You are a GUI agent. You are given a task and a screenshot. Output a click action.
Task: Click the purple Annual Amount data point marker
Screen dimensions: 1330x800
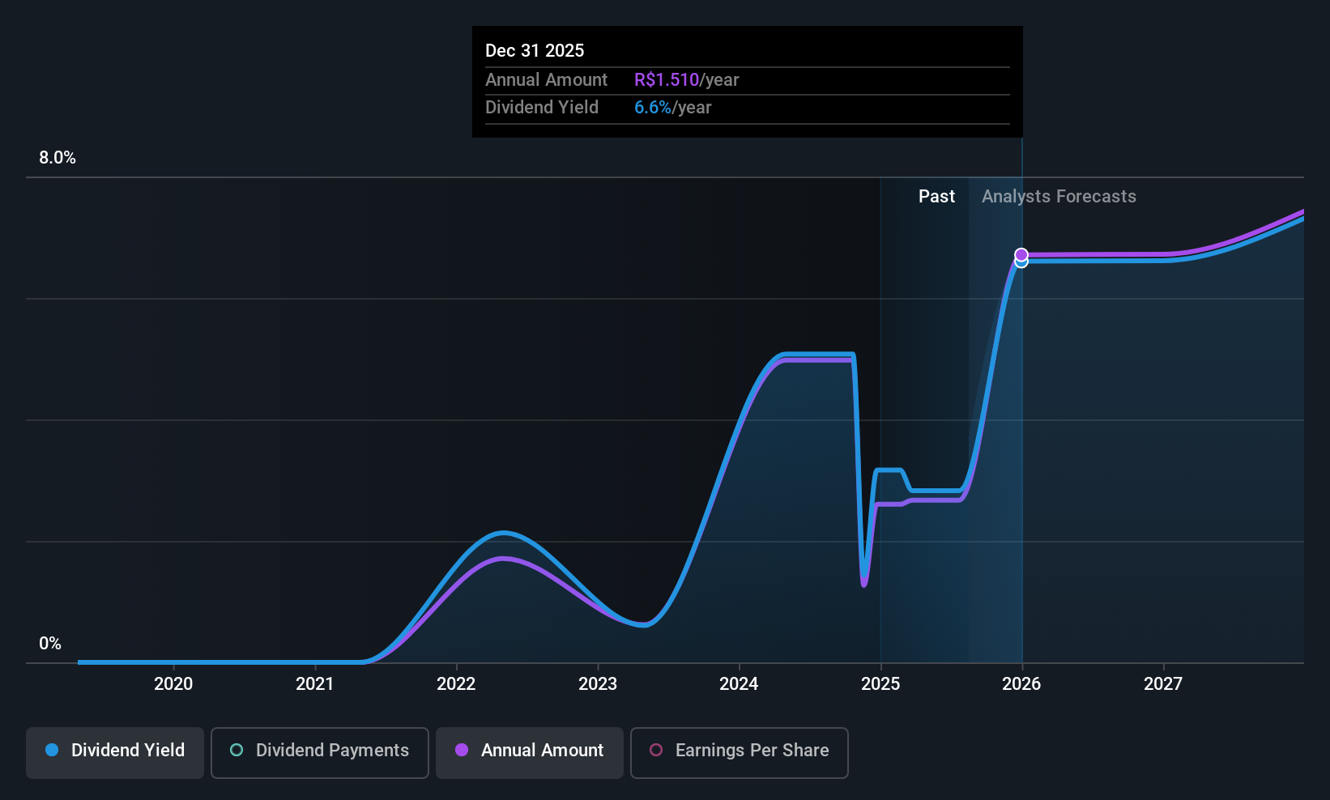pyautogui.click(x=1021, y=254)
